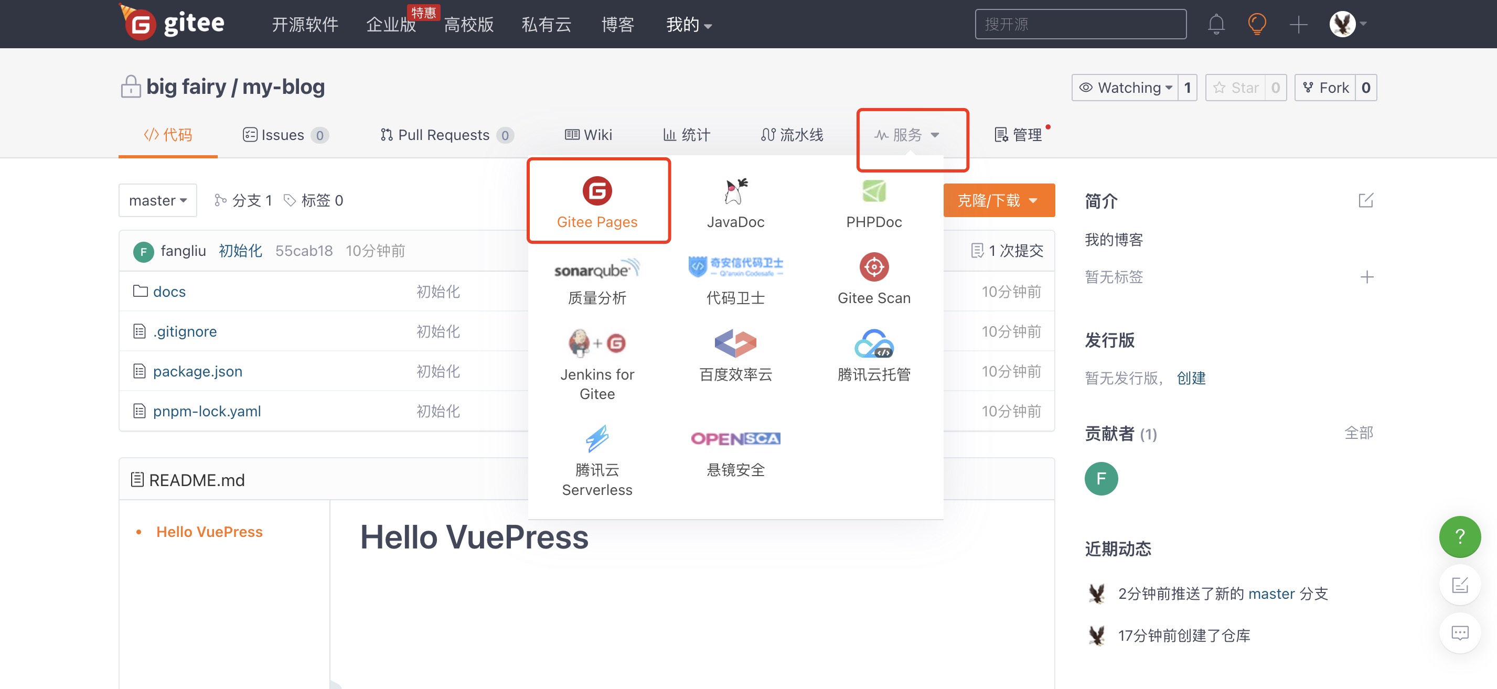Image resolution: width=1497 pixels, height=689 pixels.
Task: Open 百度效率云 service
Action: [735, 356]
